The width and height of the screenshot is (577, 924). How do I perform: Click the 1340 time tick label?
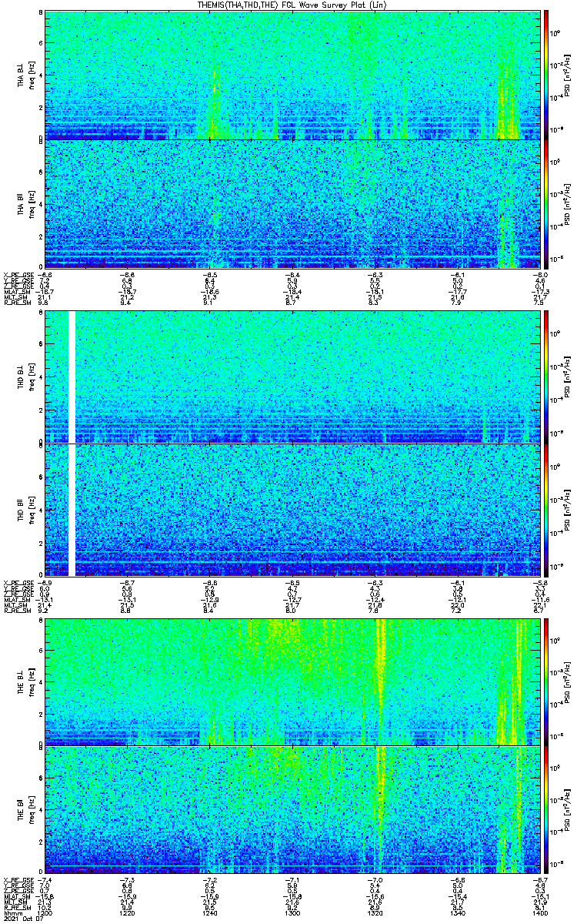point(459,912)
